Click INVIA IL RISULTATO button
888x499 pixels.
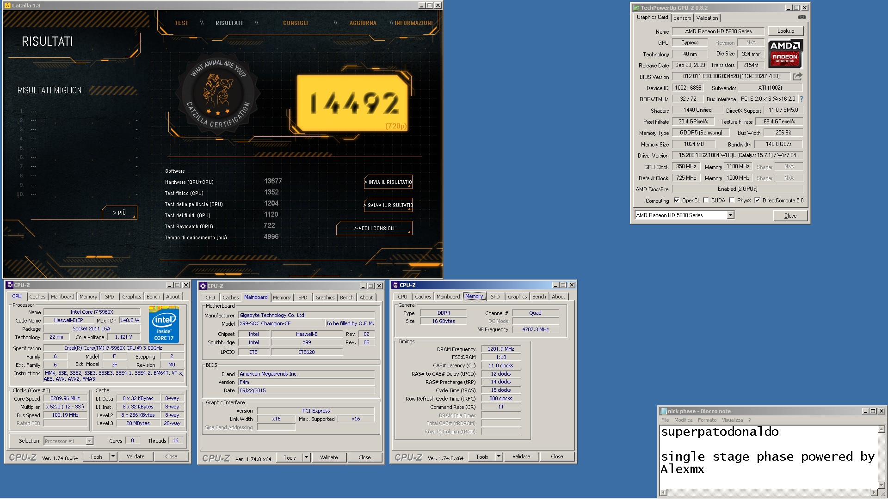(x=388, y=182)
